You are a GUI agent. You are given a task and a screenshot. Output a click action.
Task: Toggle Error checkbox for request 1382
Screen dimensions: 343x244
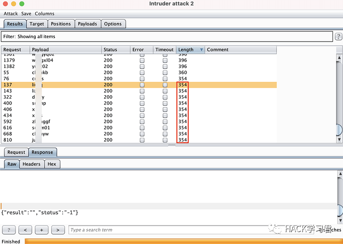(x=142, y=66)
